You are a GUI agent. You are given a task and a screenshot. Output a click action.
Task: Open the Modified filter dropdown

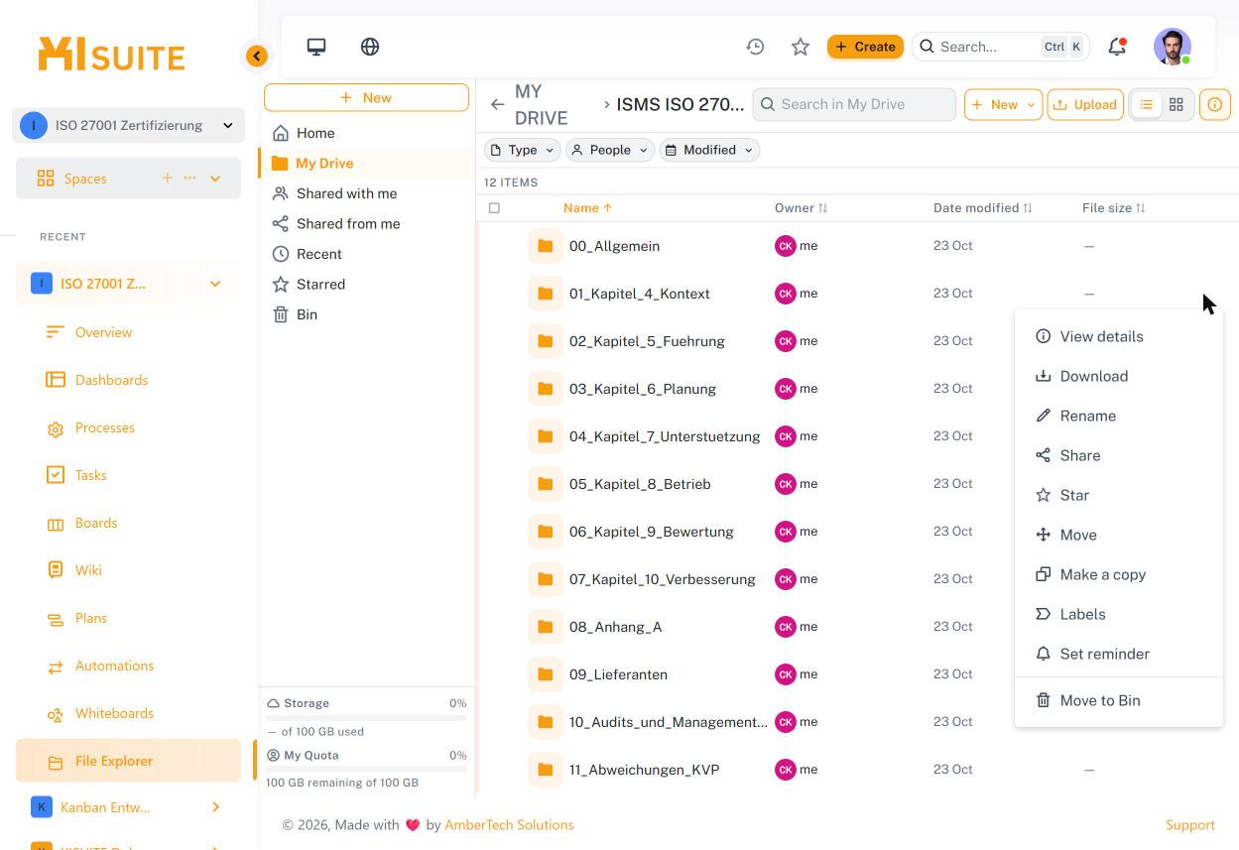[x=709, y=150]
